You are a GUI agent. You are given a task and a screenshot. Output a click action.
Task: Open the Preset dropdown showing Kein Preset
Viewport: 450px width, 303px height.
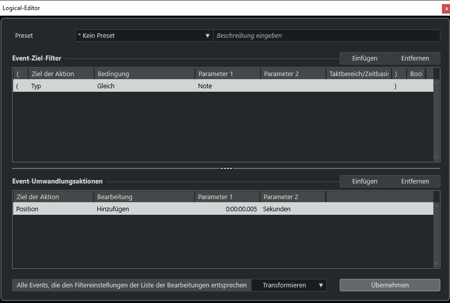click(144, 36)
